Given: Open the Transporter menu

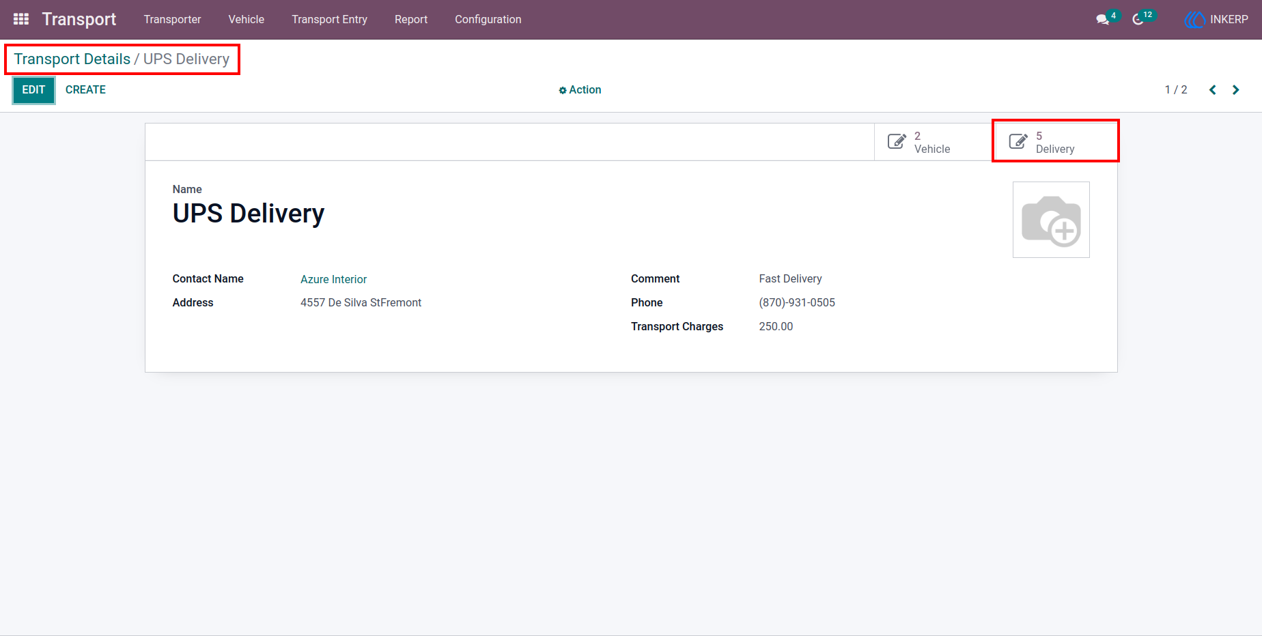Looking at the screenshot, I should pos(172,20).
